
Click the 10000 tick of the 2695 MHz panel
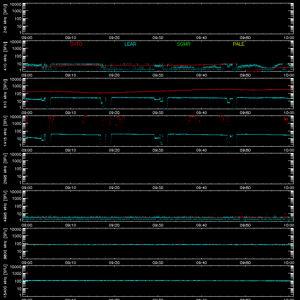[16, 154]
